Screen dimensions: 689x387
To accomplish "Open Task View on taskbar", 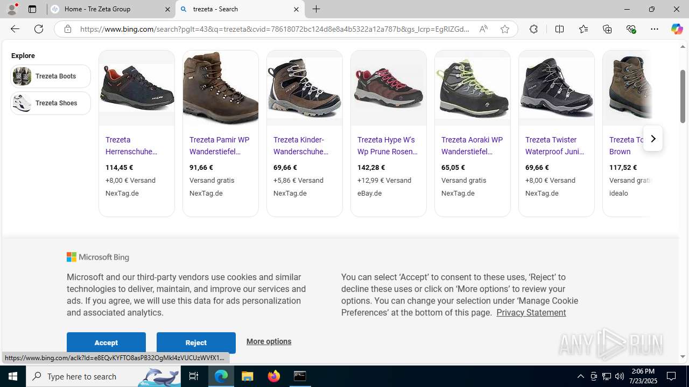I will coord(194,376).
